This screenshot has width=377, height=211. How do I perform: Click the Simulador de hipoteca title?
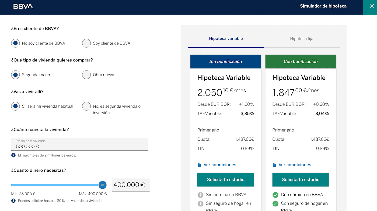point(323,6)
